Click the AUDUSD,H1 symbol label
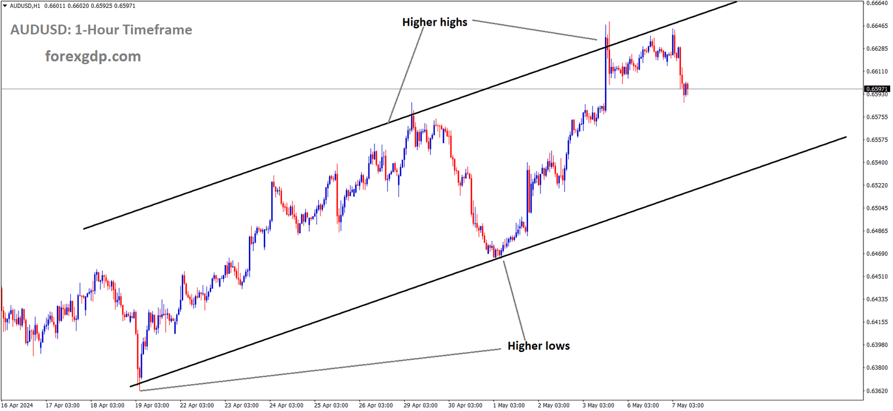The height and width of the screenshot is (411, 893). click(x=25, y=6)
